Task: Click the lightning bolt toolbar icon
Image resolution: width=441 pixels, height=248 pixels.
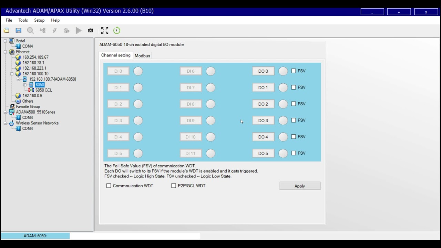Action: [54, 31]
